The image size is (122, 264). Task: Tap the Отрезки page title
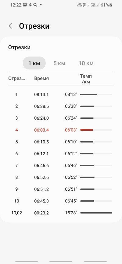[x=34, y=26]
